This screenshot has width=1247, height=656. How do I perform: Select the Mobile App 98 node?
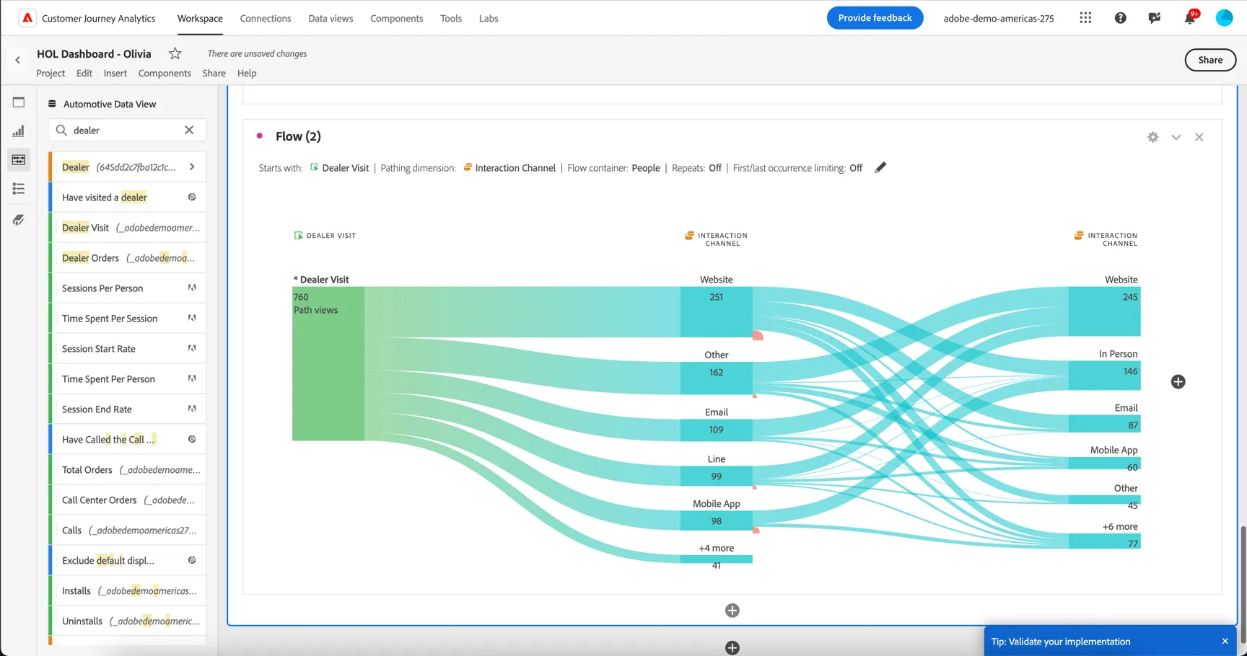click(716, 520)
